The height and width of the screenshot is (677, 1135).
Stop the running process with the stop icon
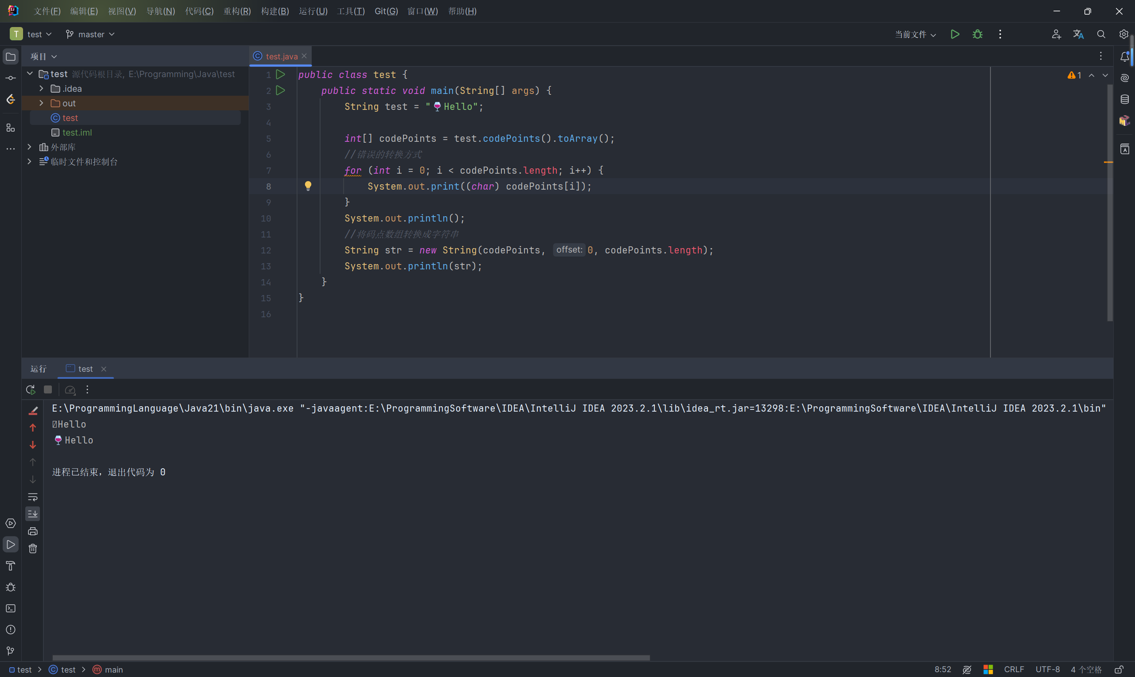[x=48, y=389]
